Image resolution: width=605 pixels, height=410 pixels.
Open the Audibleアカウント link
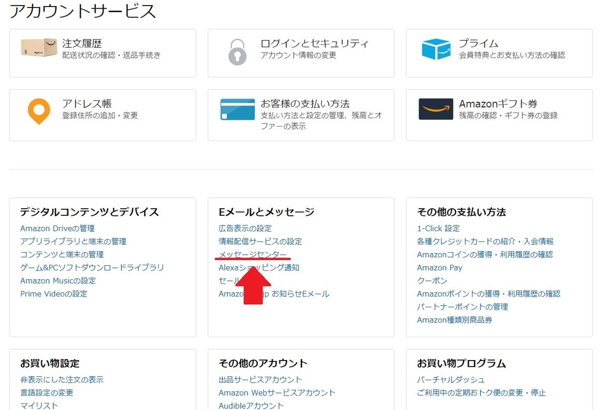tap(252, 405)
